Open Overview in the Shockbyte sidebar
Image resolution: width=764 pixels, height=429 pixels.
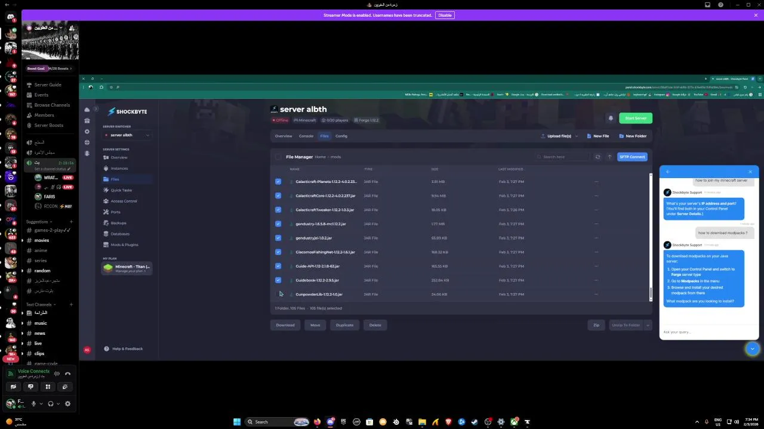pos(126,157)
